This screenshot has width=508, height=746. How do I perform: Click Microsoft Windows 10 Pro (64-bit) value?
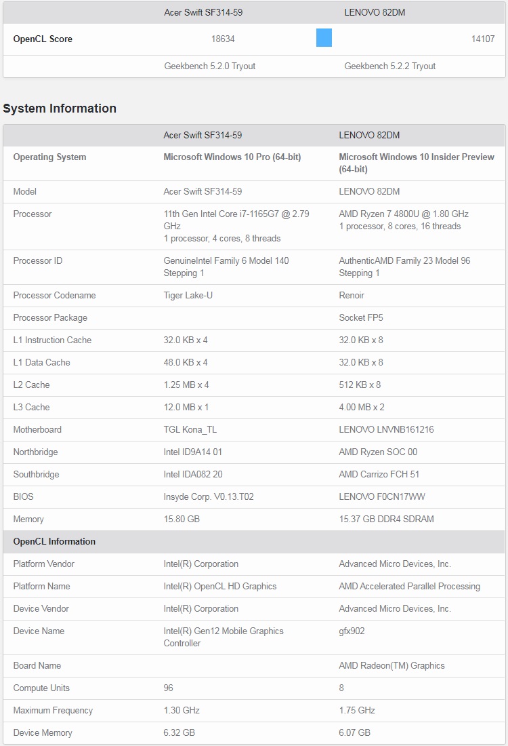coord(232,157)
